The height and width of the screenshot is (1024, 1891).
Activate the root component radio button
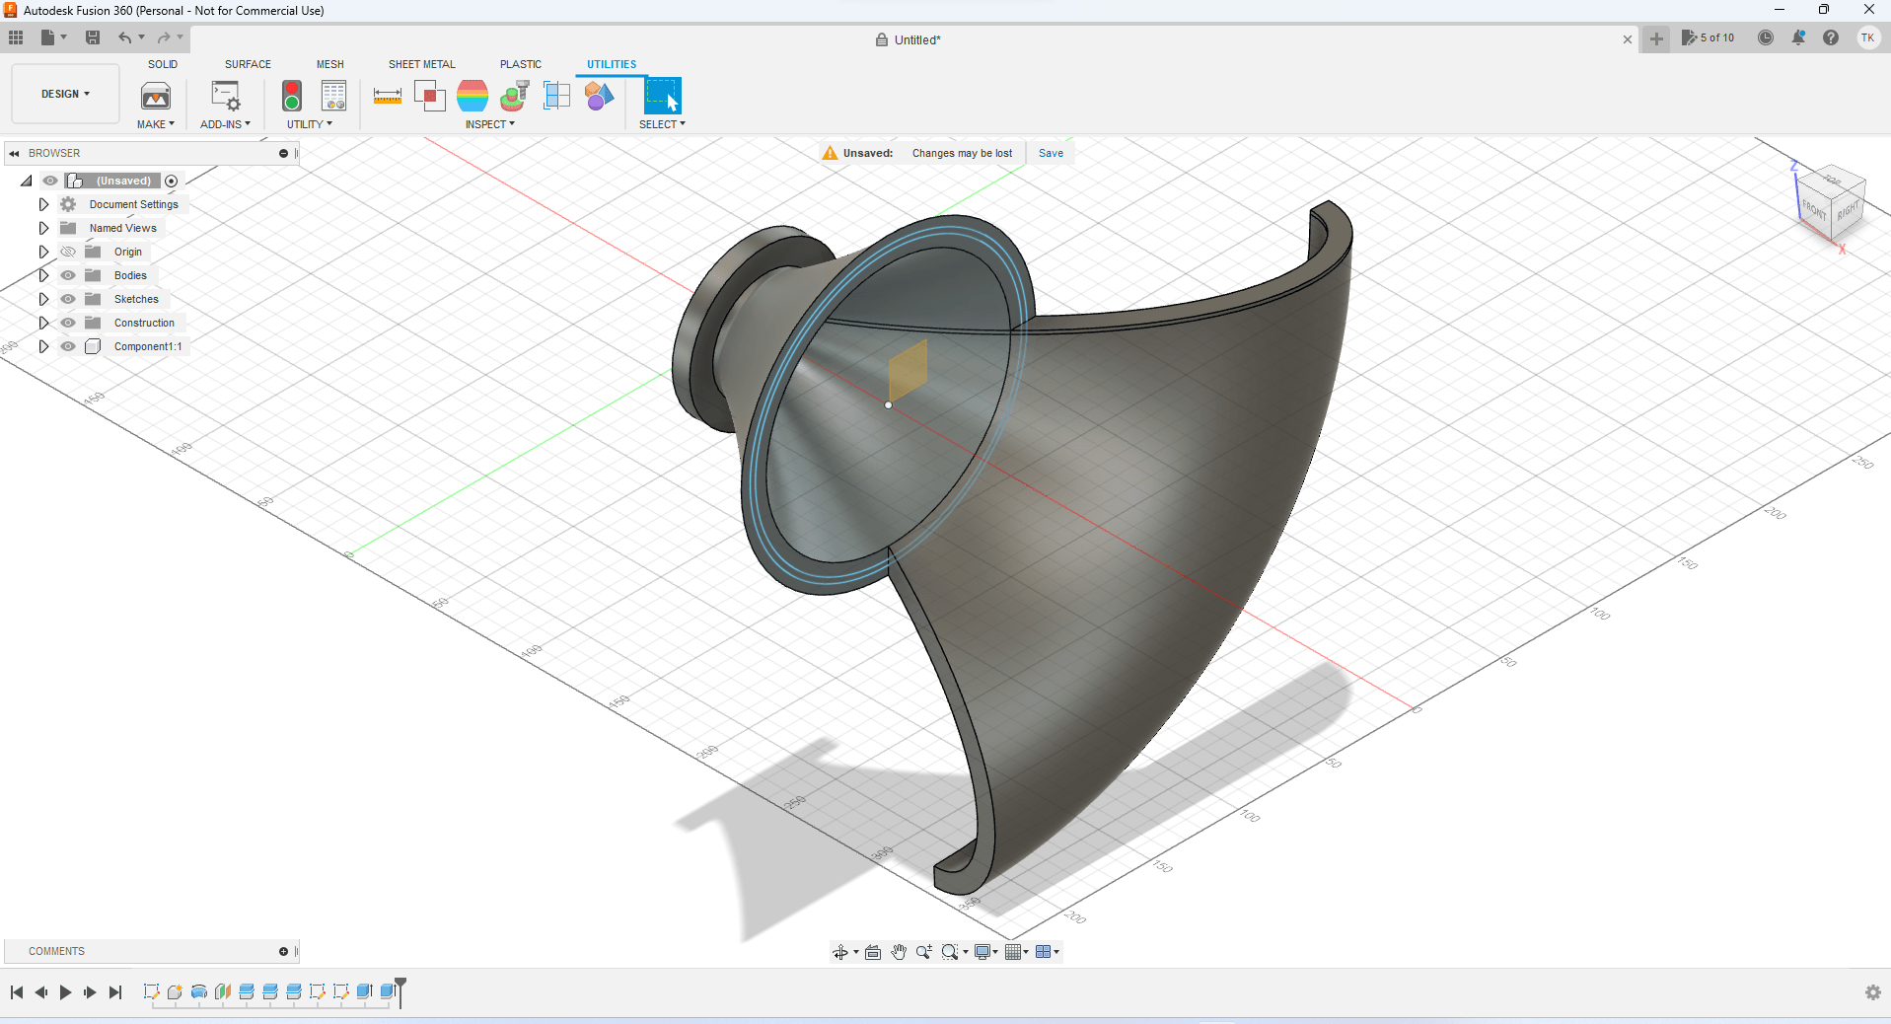pos(172,181)
